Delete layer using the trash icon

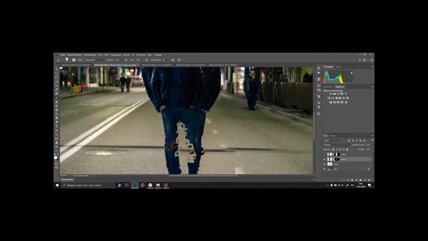click(369, 180)
